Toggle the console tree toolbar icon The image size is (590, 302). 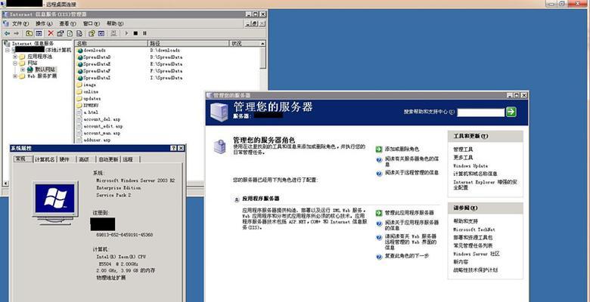[39, 33]
